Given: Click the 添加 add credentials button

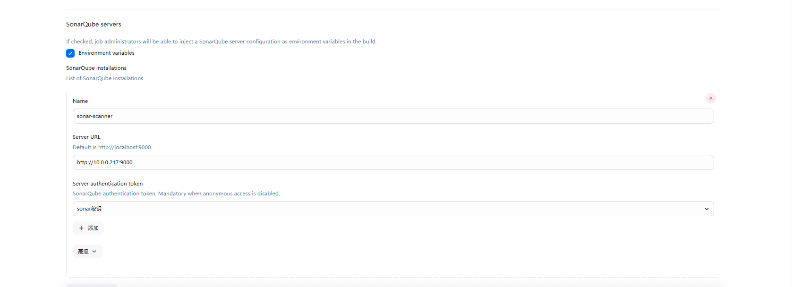Looking at the screenshot, I should (x=88, y=228).
